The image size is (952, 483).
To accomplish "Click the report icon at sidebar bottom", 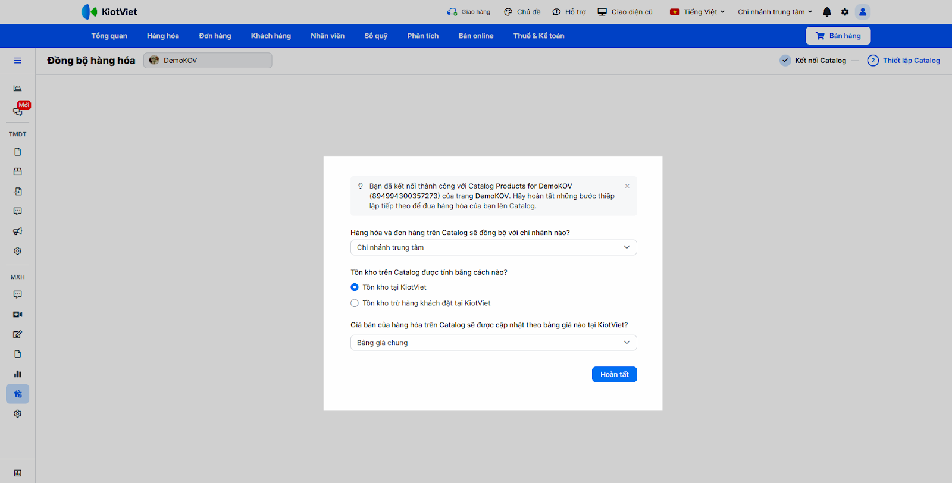I will click(x=18, y=473).
